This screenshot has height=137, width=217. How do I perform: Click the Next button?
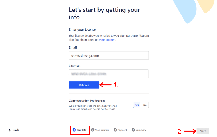coord(202,131)
